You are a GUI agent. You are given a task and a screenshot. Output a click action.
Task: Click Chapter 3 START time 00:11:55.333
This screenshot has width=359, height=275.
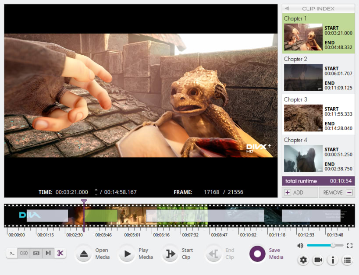pos(338,114)
